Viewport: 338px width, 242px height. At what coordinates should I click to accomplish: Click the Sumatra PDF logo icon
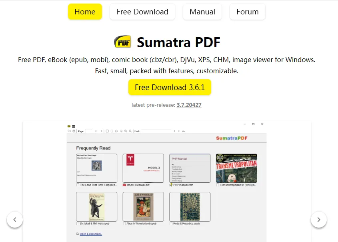122,42
